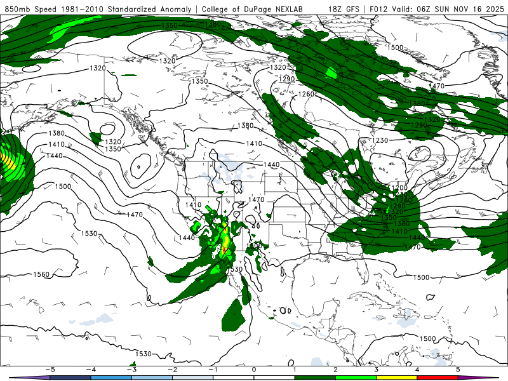Click the red 4 to 5 colorbar segment
The width and height of the screenshot is (508, 381).
coord(438,378)
